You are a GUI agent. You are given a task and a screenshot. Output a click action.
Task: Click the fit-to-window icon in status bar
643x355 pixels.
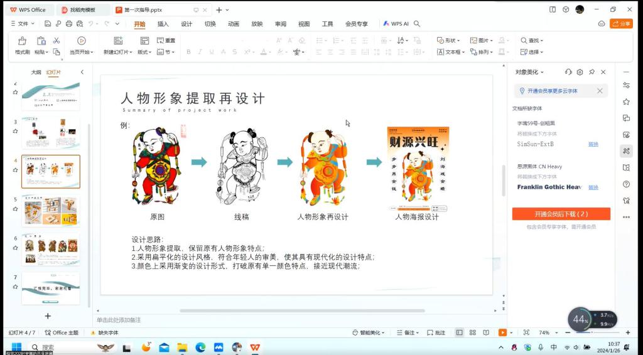[x=527, y=332]
